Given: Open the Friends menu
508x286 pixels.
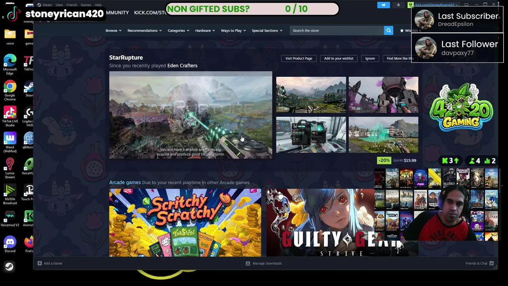Looking at the screenshot, I should point(72,5).
